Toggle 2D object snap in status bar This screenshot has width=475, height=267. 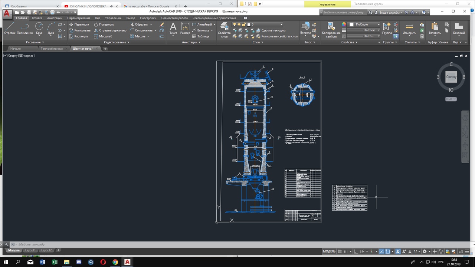coord(387,251)
